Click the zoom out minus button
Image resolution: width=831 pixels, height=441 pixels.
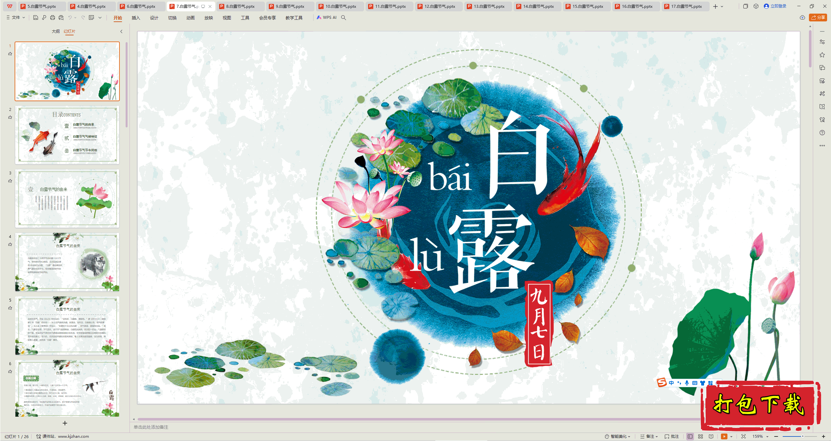pyautogui.click(x=776, y=436)
